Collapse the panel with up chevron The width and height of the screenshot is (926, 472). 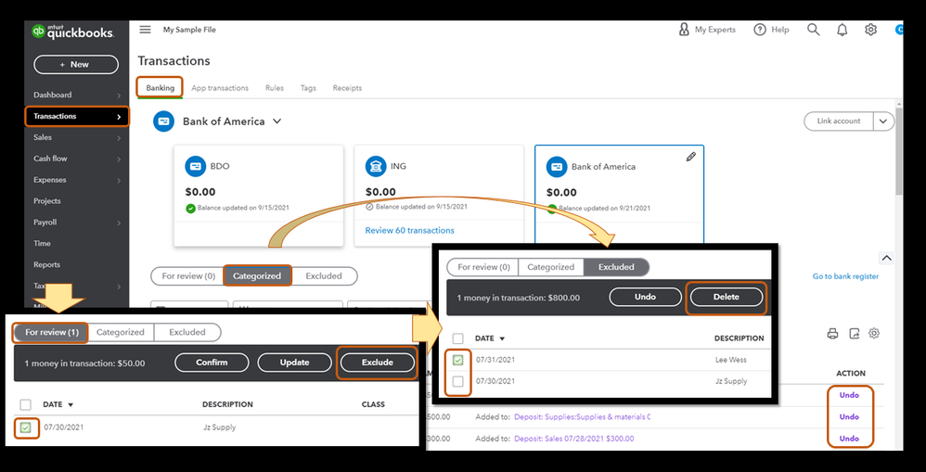click(x=886, y=258)
